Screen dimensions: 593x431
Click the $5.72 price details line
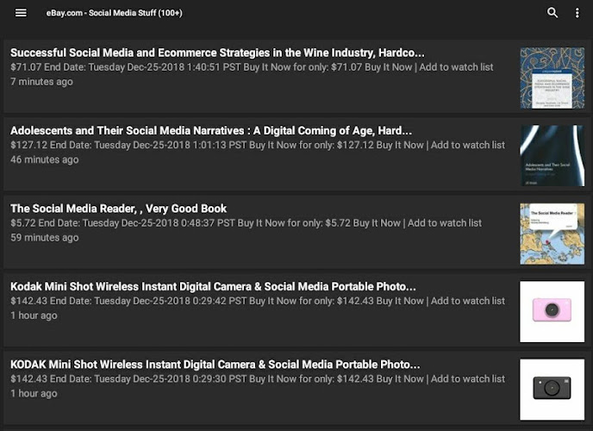click(247, 223)
